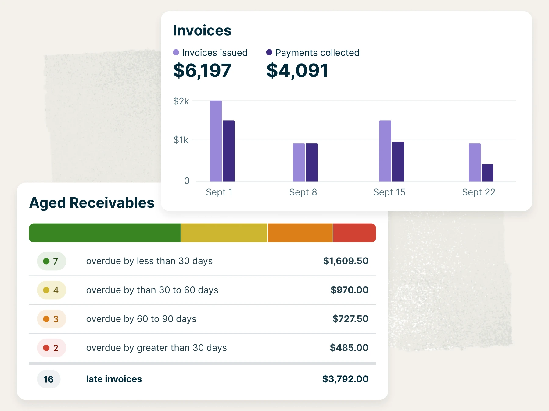
Task: Click the $6,197 invoices issued total
Action: 203,70
